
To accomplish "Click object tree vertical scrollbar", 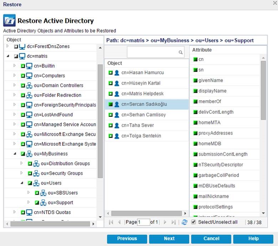I will pyautogui.click(x=100, y=121).
